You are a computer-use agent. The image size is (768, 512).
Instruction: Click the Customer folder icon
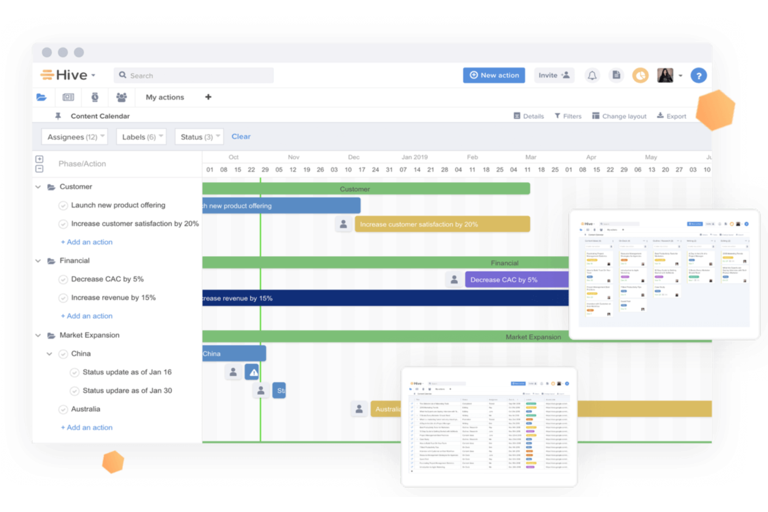(x=51, y=187)
